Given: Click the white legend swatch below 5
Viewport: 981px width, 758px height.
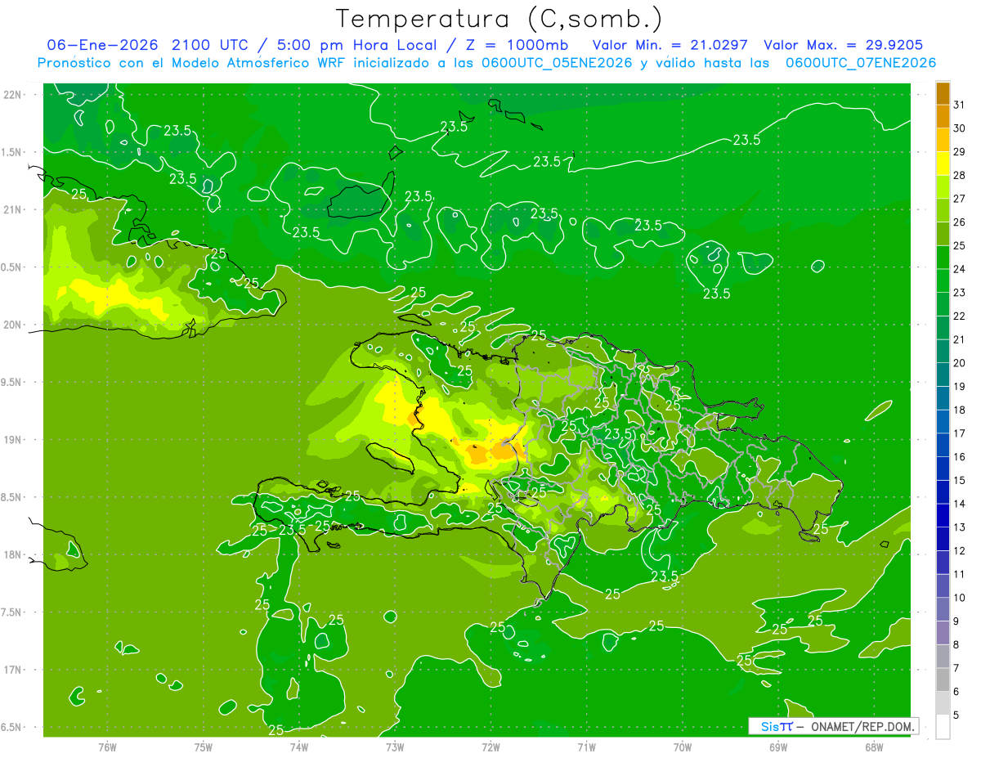Looking at the screenshot, I should pos(943,727).
